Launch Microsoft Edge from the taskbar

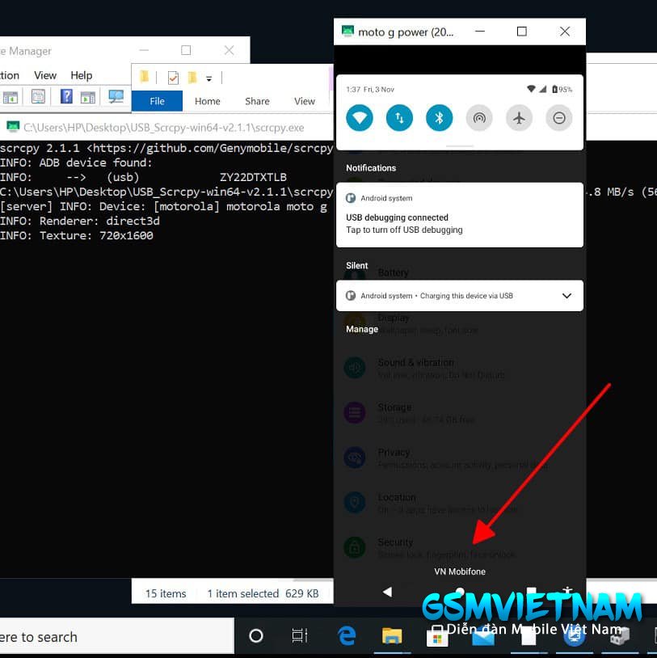pos(347,635)
